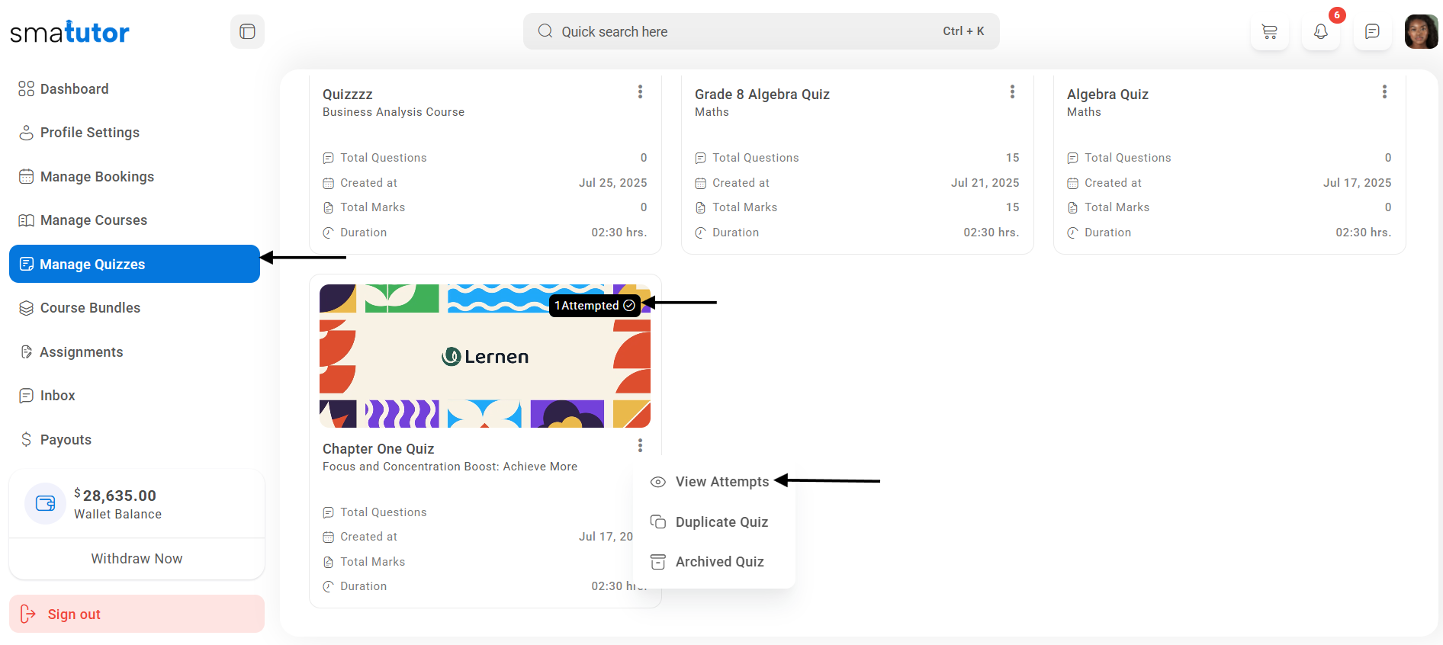
Task: Click the Withdraw Now button
Action: point(137,559)
